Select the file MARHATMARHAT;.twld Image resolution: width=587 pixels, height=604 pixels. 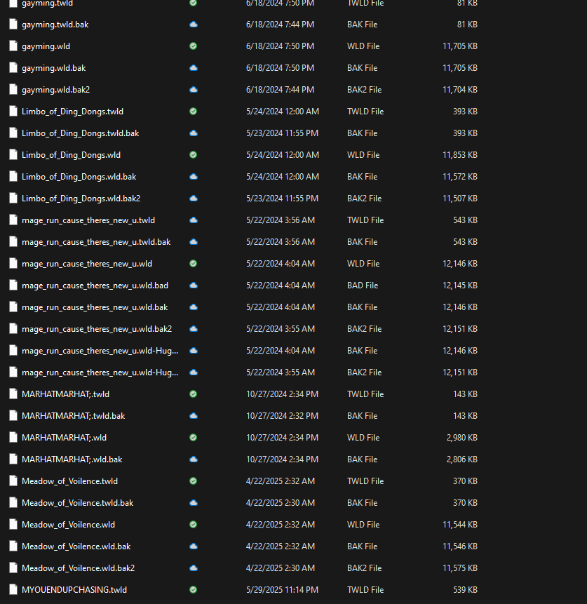[x=65, y=394]
